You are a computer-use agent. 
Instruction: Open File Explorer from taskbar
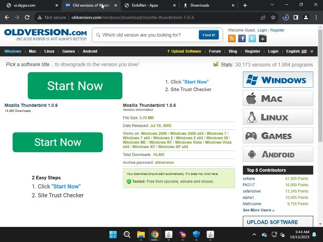141,234
